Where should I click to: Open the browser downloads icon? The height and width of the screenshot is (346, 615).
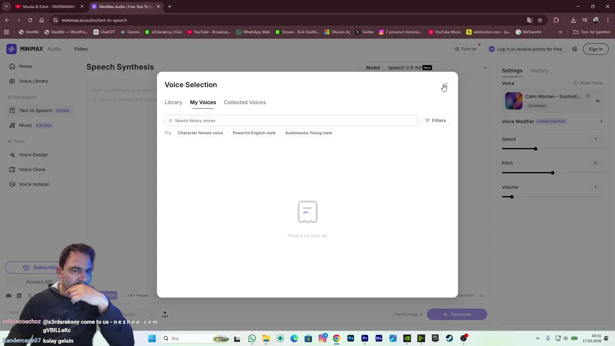coord(573,20)
